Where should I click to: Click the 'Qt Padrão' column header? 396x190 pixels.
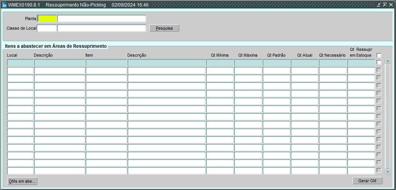pos(276,55)
